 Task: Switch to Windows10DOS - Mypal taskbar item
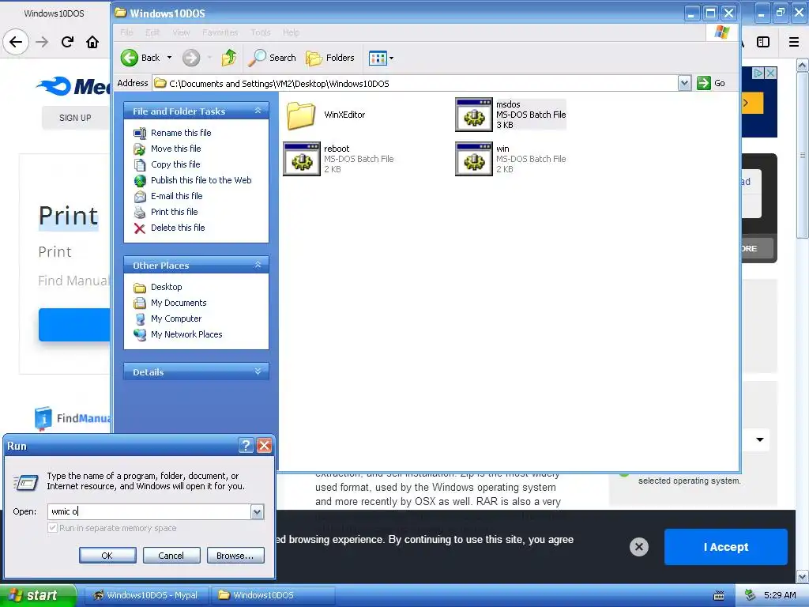coord(145,595)
